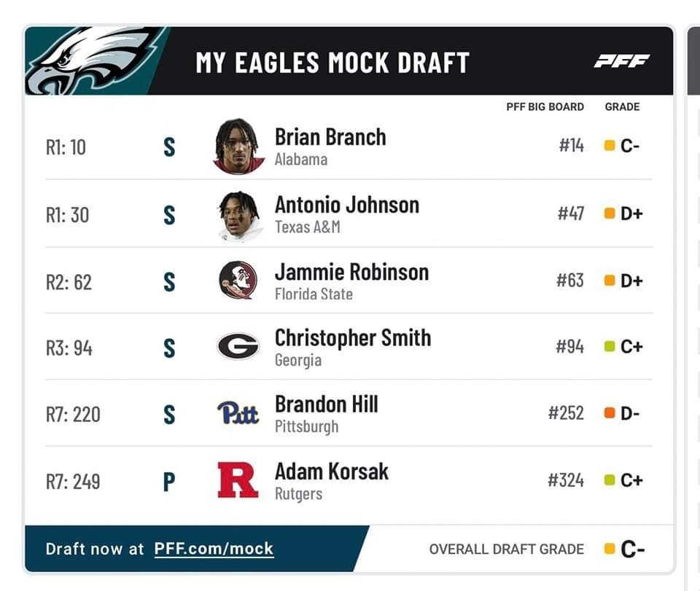Click the overall draft grade C- swatch
Viewport: 700px width, 591px height.
(x=610, y=549)
